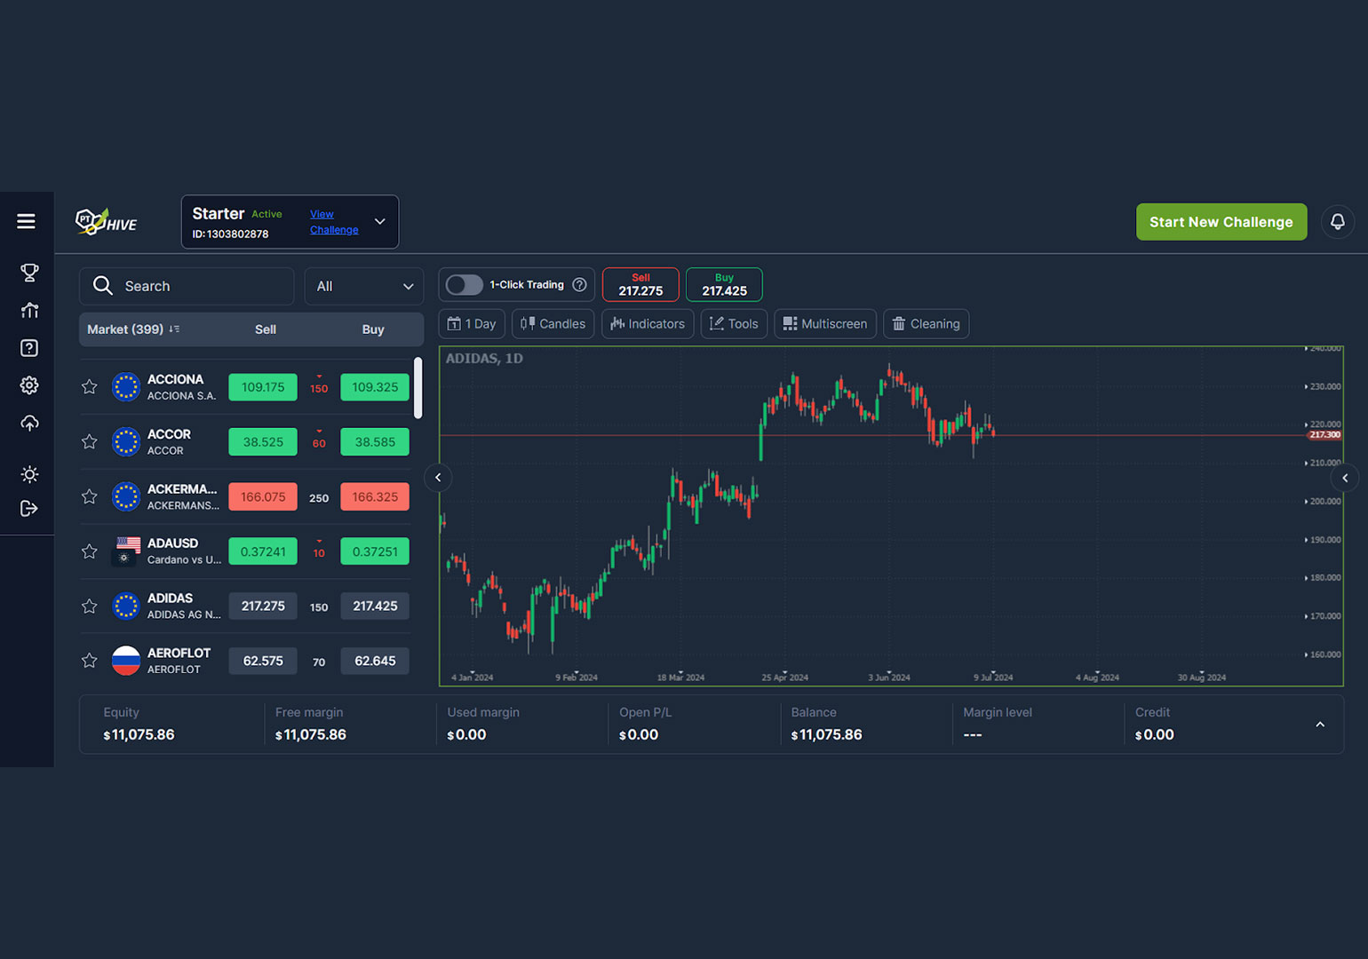Screen dimensions: 1368x959
Task: Clear the chart using Cleaning
Action: click(x=926, y=323)
